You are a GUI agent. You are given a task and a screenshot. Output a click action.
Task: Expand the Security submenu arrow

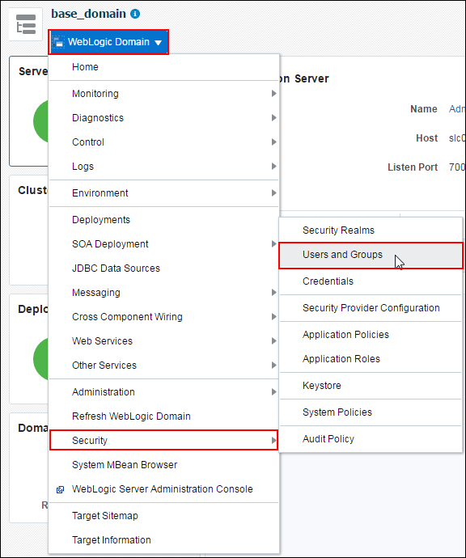[x=273, y=440]
